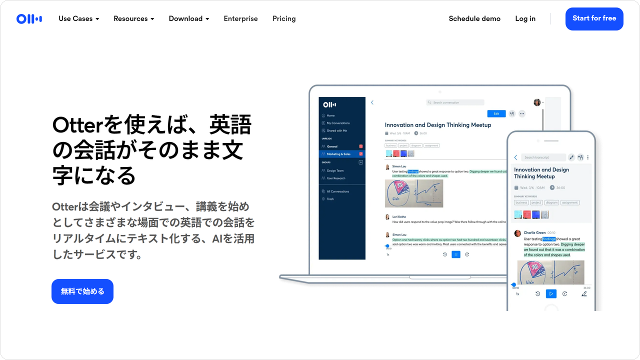Click the Schedule demo link

pos(474,18)
